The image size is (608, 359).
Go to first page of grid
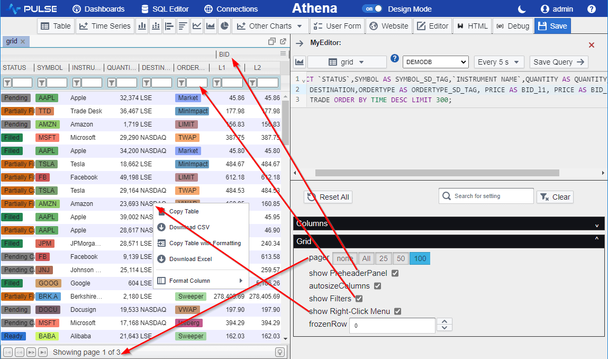pos(8,352)
